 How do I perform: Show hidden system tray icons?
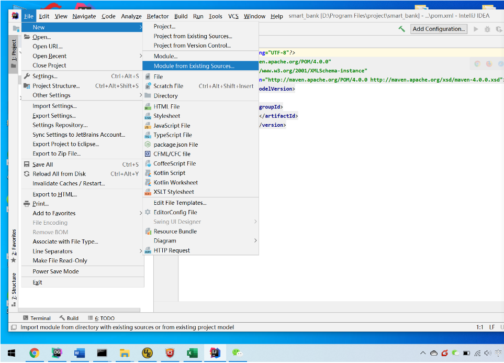coord(423,353)
